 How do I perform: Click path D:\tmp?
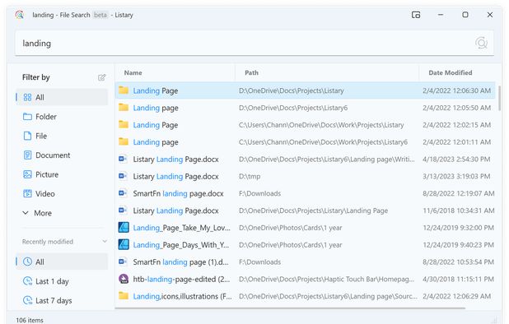(x=250, y=177)
